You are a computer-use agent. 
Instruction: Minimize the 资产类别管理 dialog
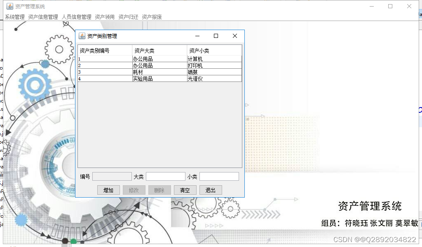(197, 36)
